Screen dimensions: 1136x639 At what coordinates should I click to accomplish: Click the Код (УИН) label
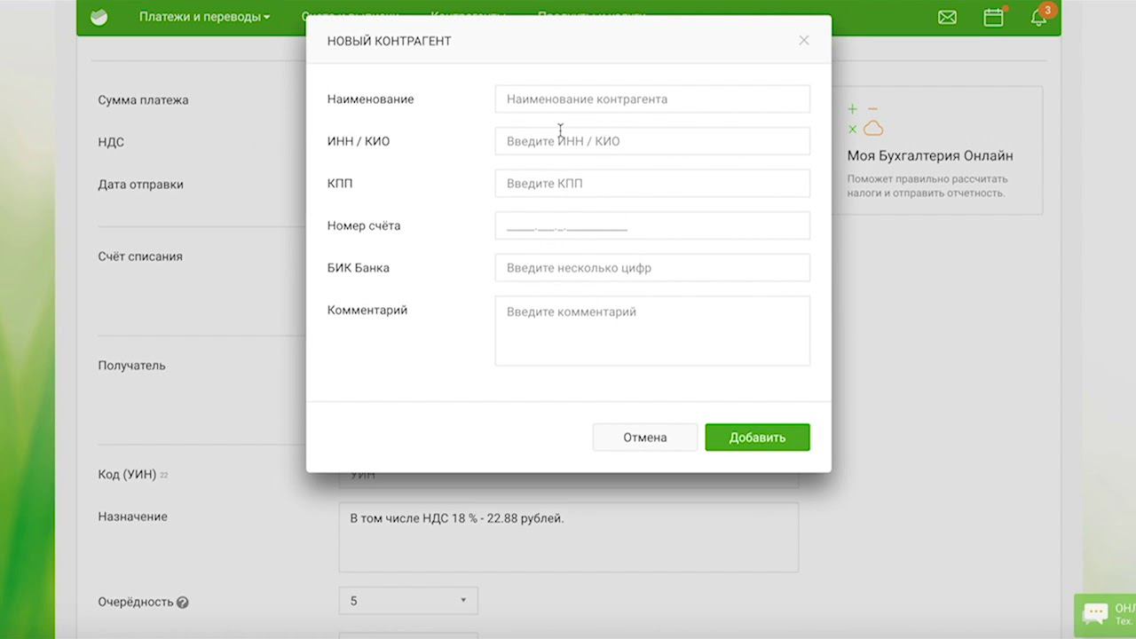pyautogui.click(x=127, y=475)
